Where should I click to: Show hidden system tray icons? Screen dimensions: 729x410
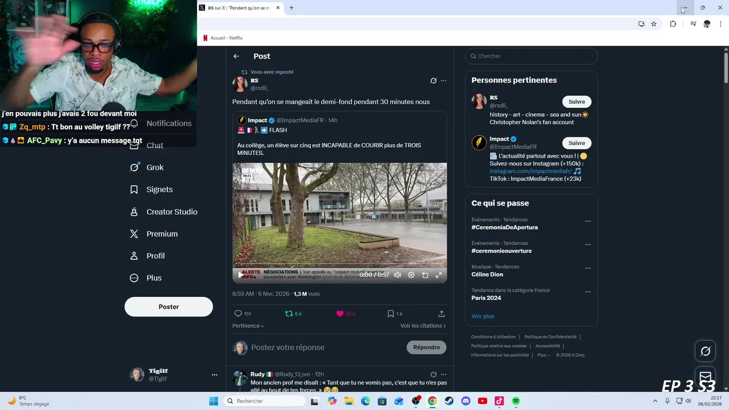(656, 401)
